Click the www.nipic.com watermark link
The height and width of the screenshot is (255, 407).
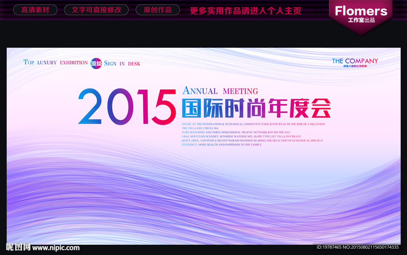(x=56, y=248)
